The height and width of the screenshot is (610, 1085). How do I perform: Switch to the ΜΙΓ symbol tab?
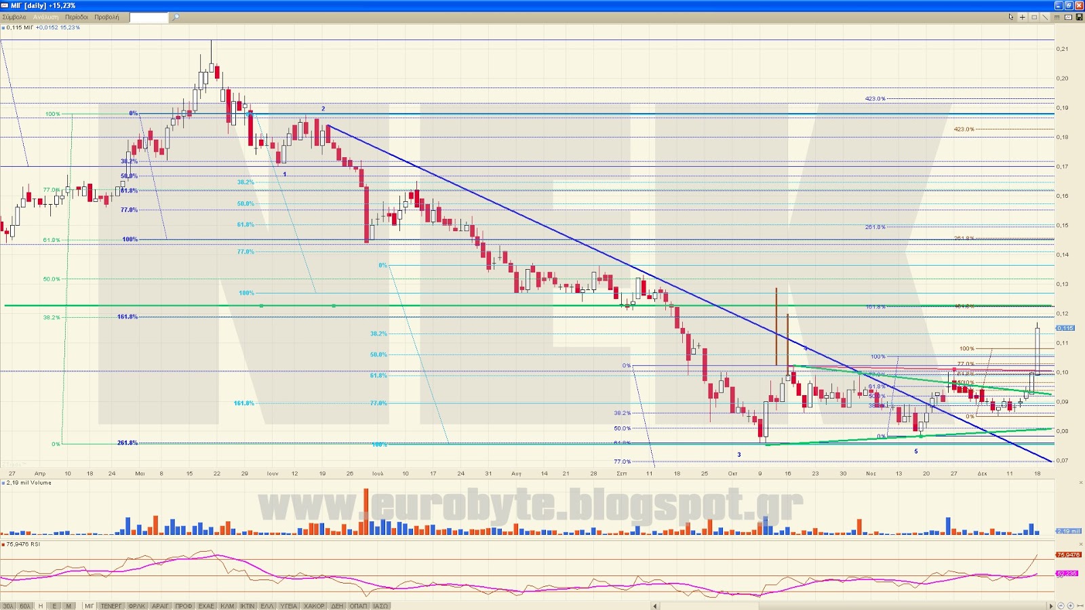tap(89, 606)
